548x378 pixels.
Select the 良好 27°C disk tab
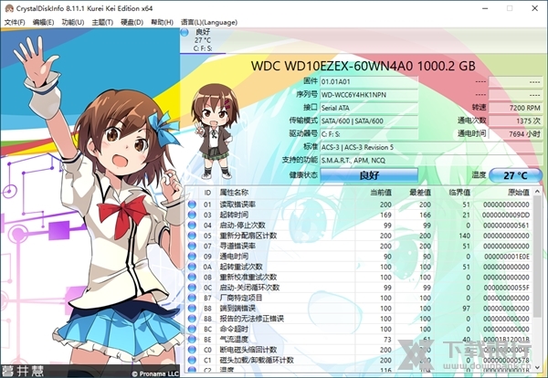203,40
